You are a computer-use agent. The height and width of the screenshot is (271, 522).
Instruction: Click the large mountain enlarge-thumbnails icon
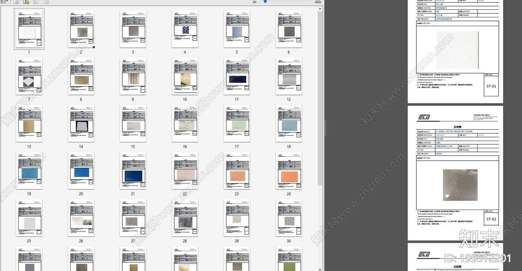click(317, 2)
